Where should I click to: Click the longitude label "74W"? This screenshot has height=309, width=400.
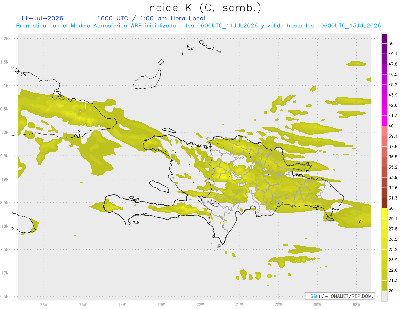click(x=122, y=304)
